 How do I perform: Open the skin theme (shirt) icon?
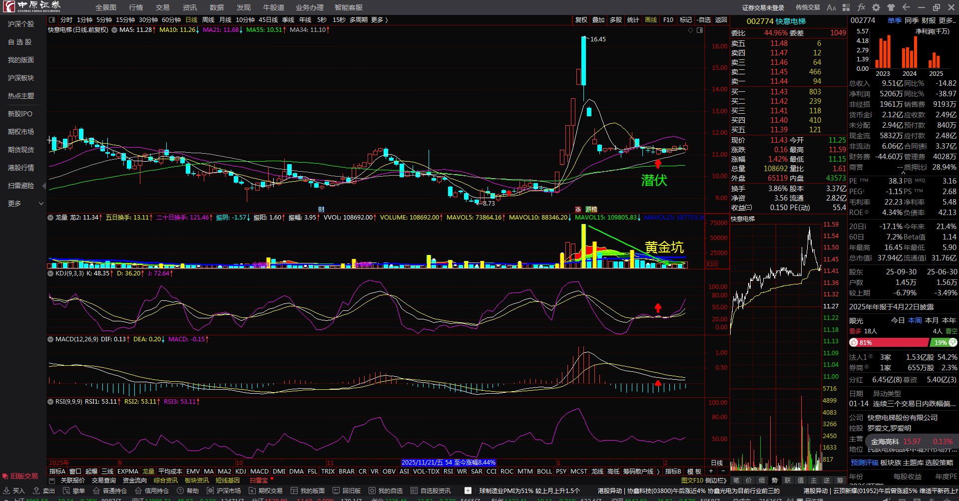coord(891,7)
